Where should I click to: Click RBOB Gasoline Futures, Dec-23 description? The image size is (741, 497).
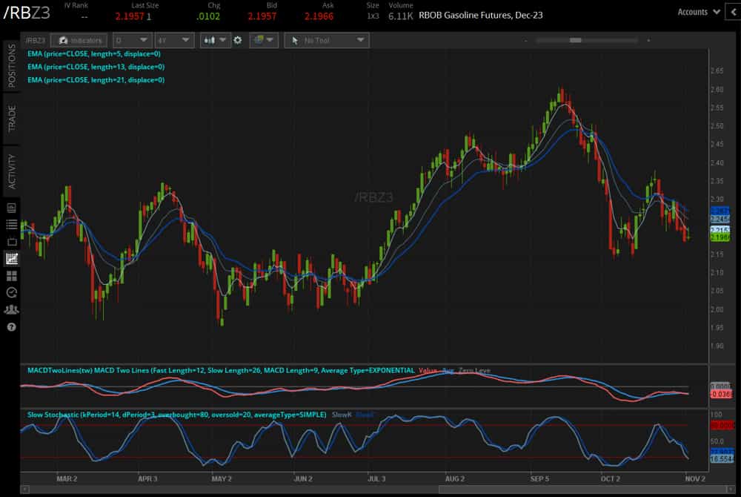[x=481, y=16]
